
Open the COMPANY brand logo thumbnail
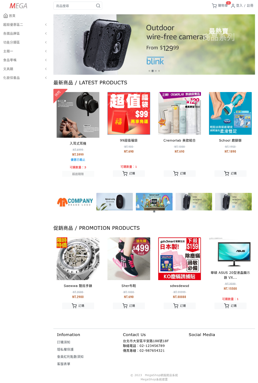pos(75,202)
